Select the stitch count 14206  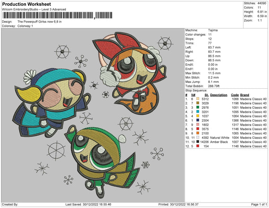tap(204, 142)
